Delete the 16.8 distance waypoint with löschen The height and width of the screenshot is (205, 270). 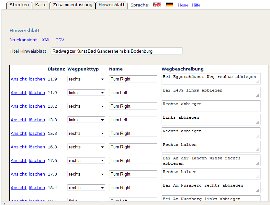click(x=37, y=147)
